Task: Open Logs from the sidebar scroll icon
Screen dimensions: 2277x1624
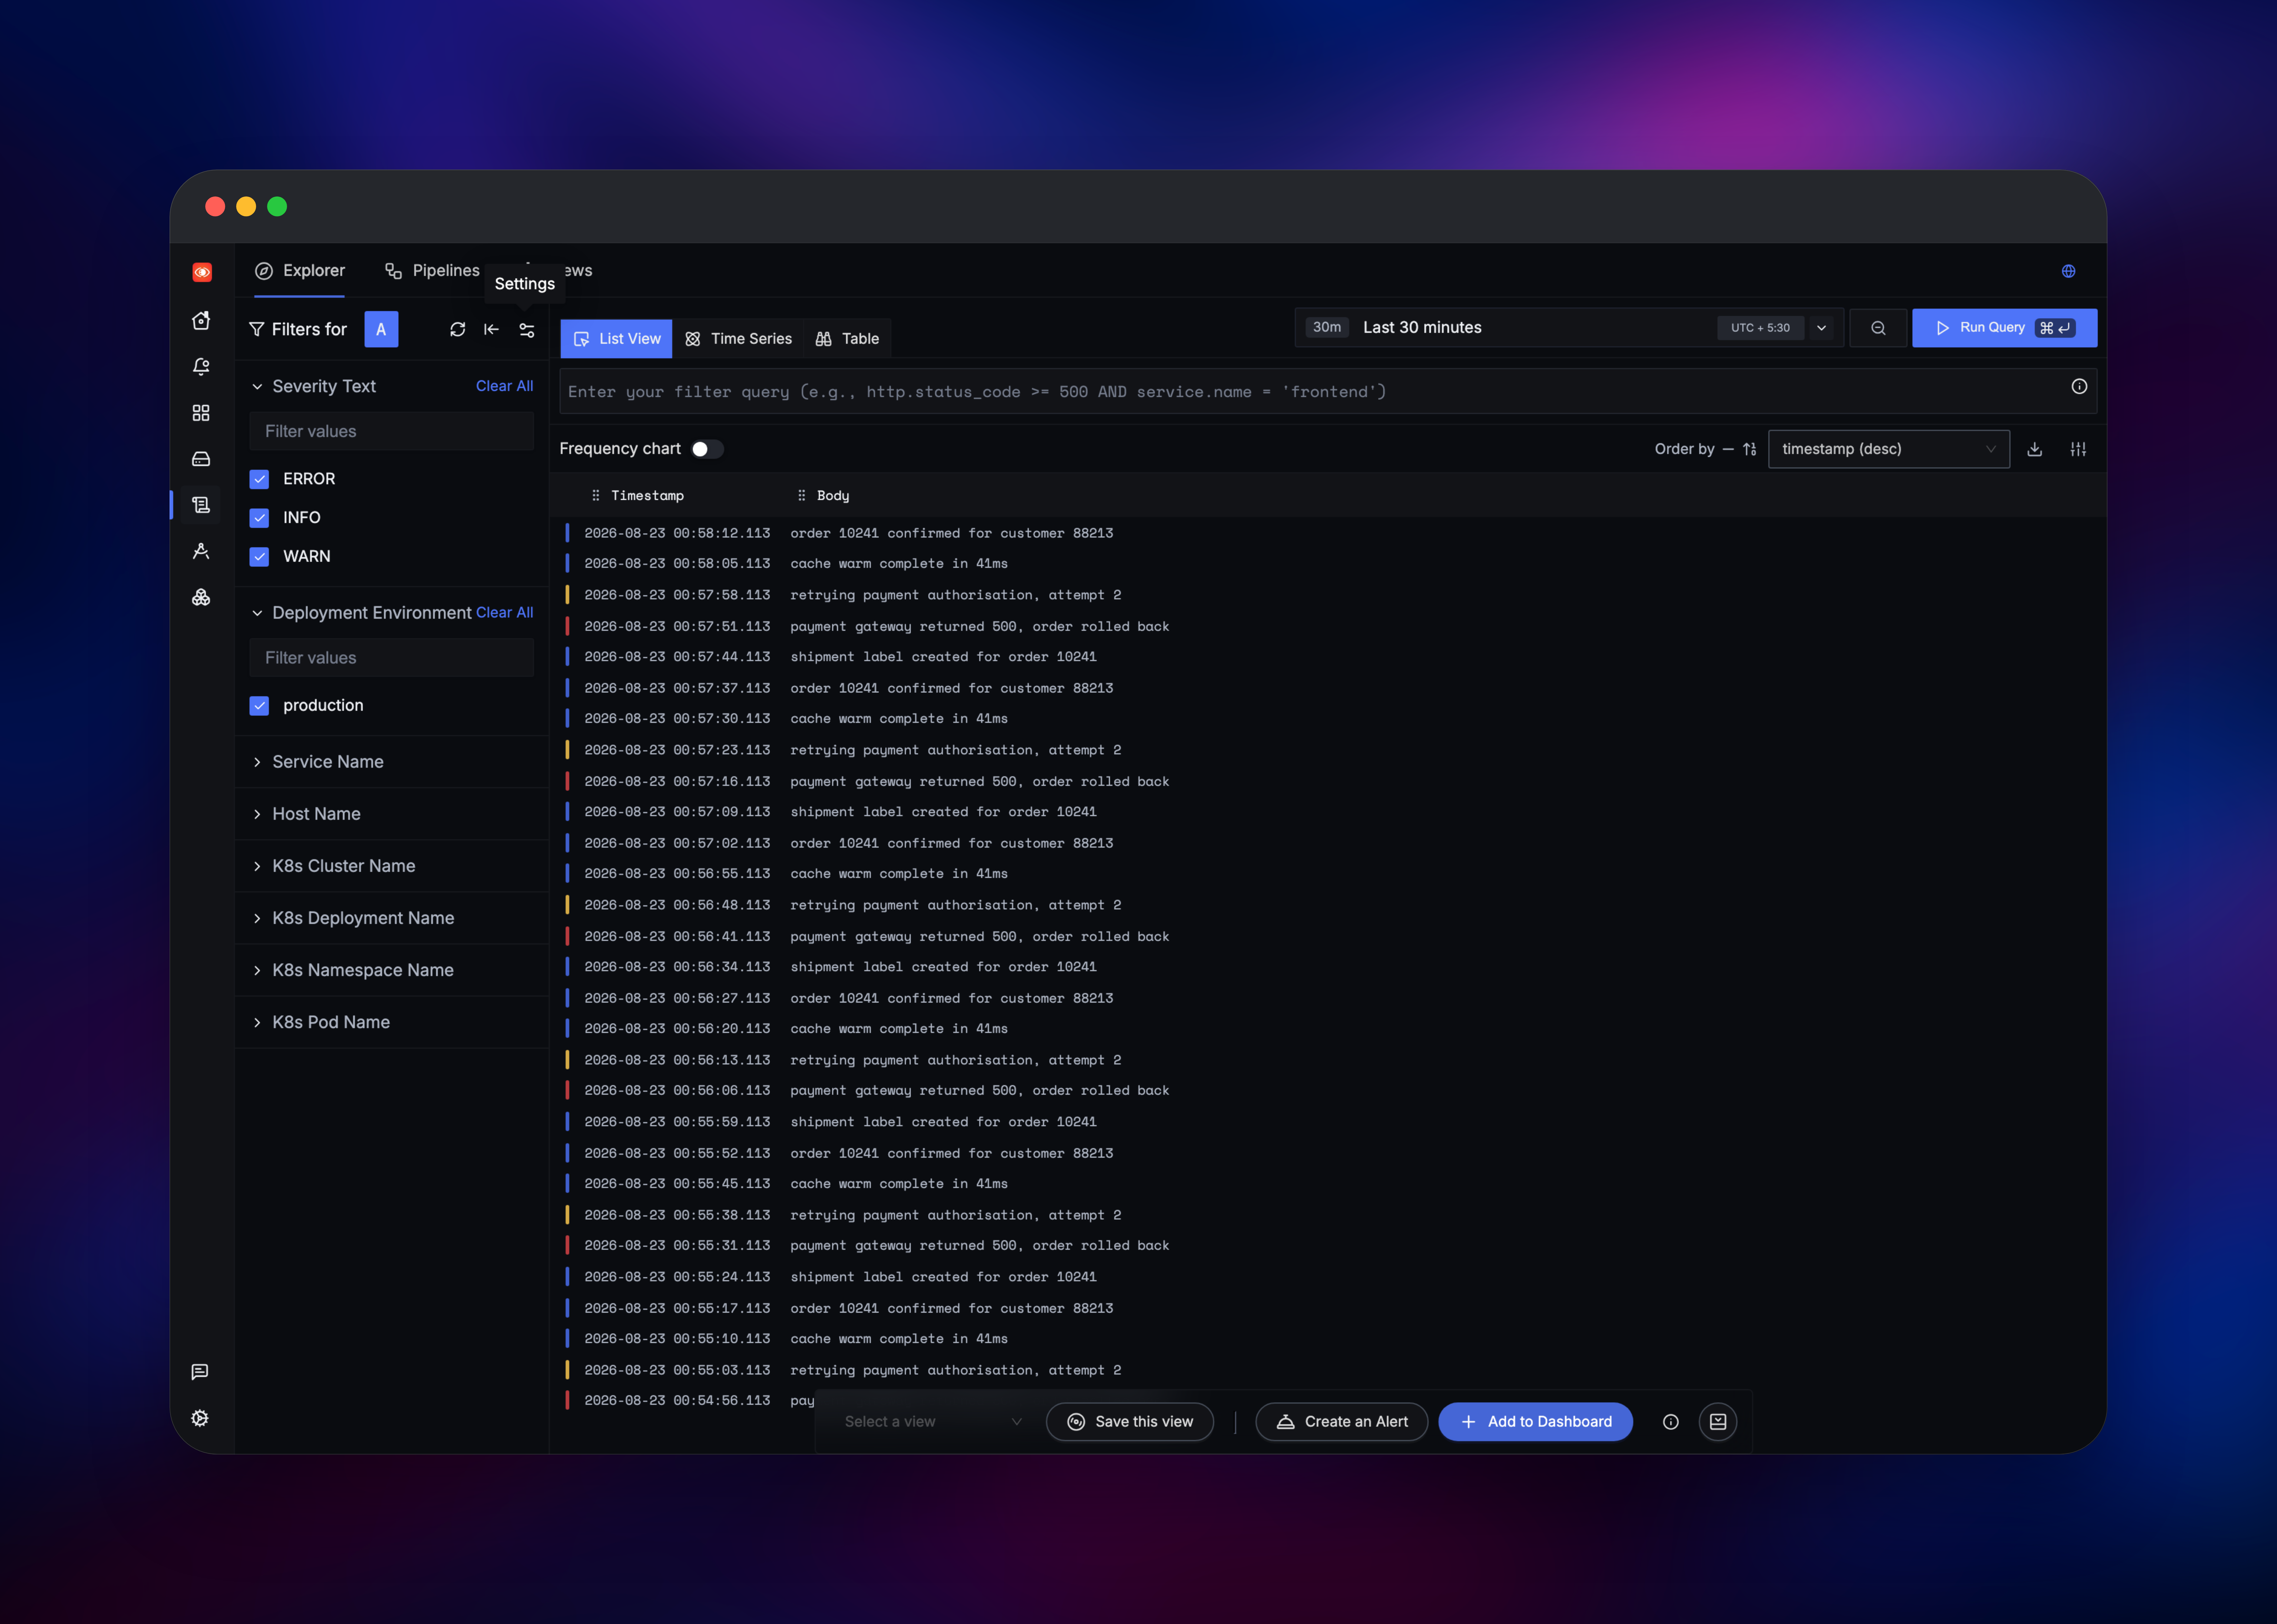Action: 201,505
